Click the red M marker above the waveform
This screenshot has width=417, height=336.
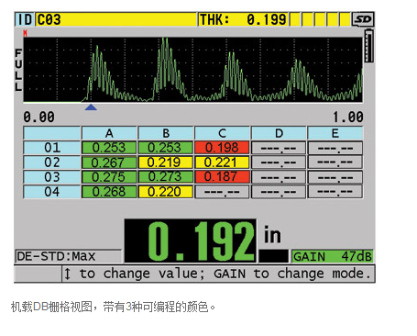(25, 33)
